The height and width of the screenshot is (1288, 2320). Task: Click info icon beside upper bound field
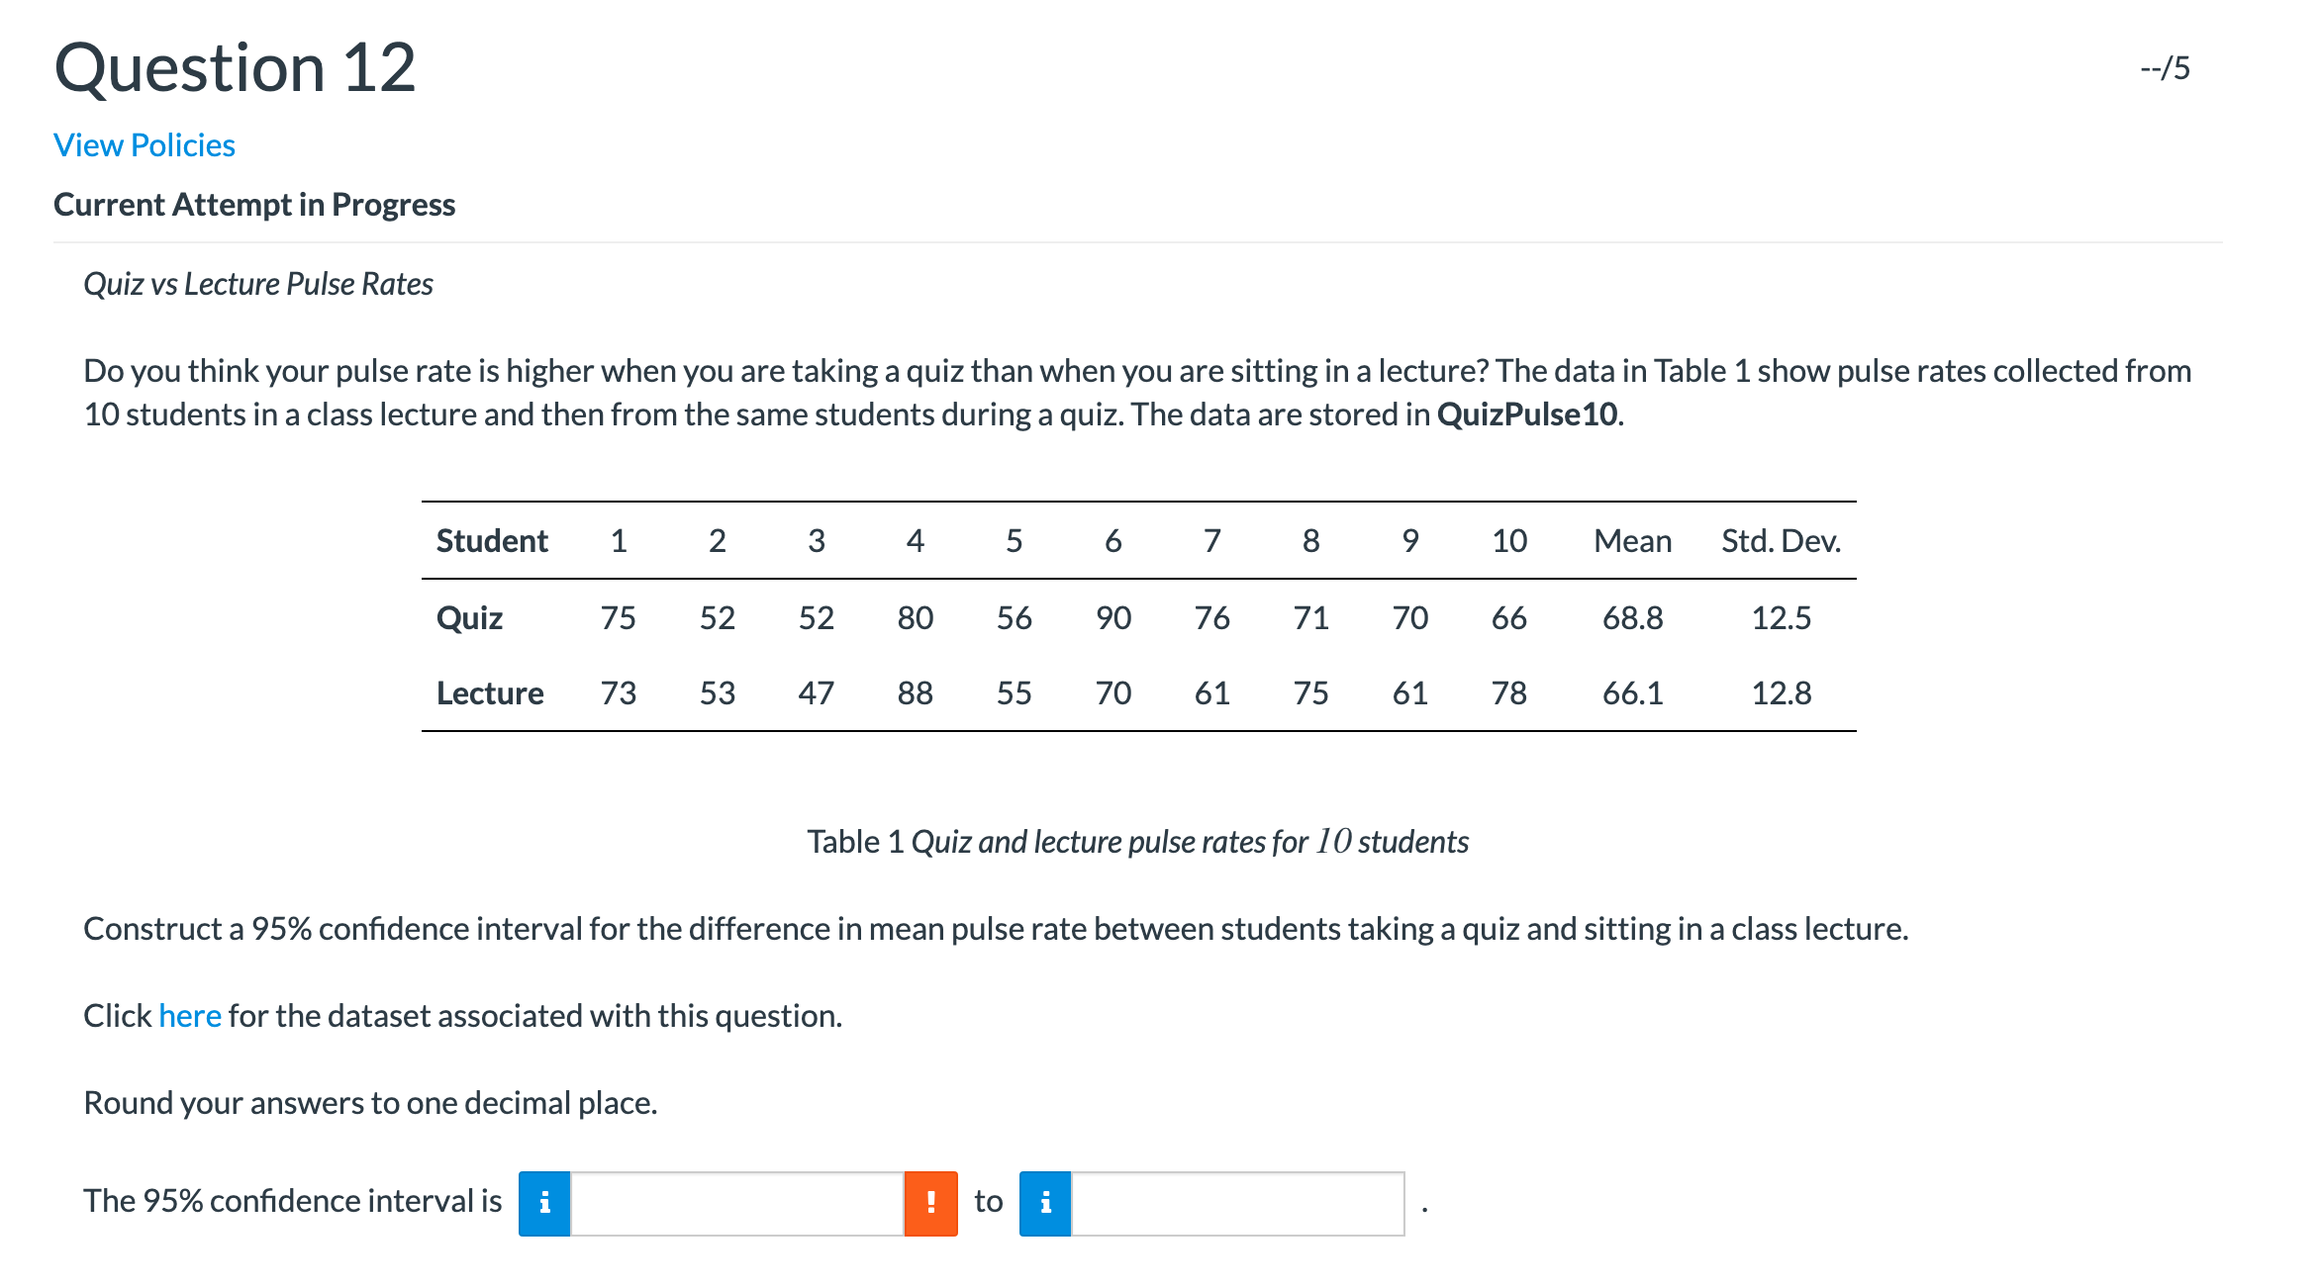(1045, 1203)
